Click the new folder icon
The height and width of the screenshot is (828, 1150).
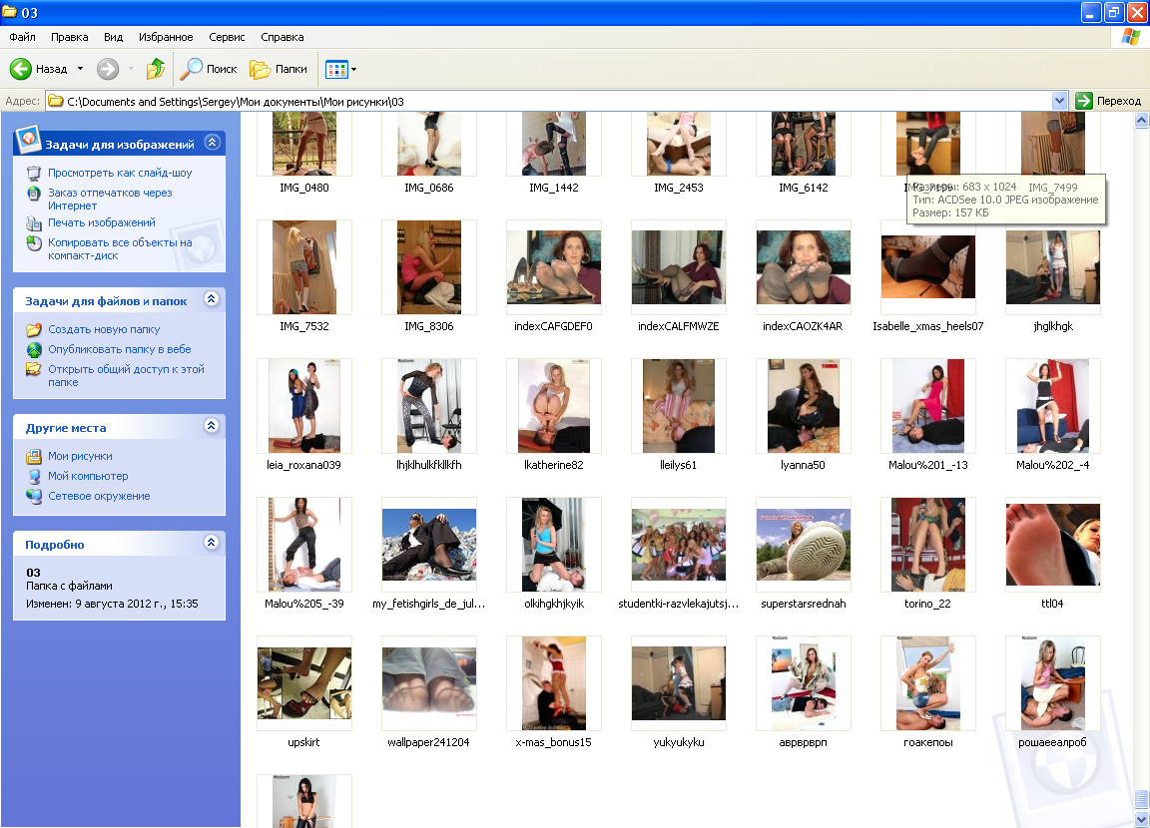click(x=34, y=330)
